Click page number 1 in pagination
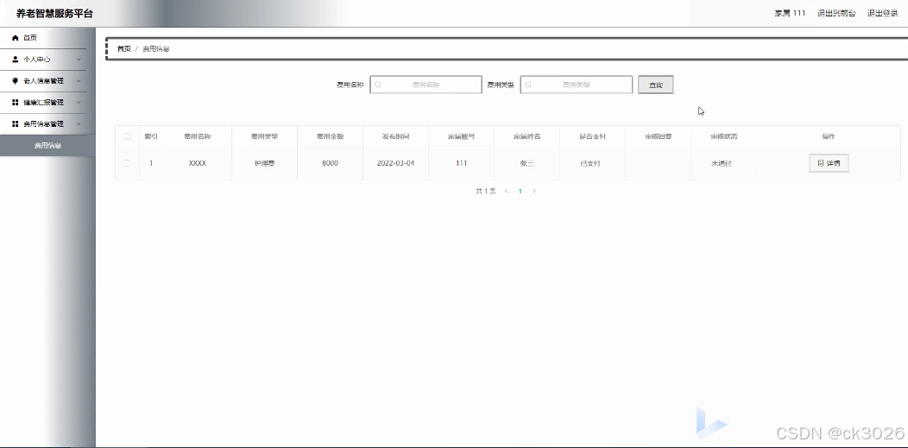908x448 pixels. point(520,191)
